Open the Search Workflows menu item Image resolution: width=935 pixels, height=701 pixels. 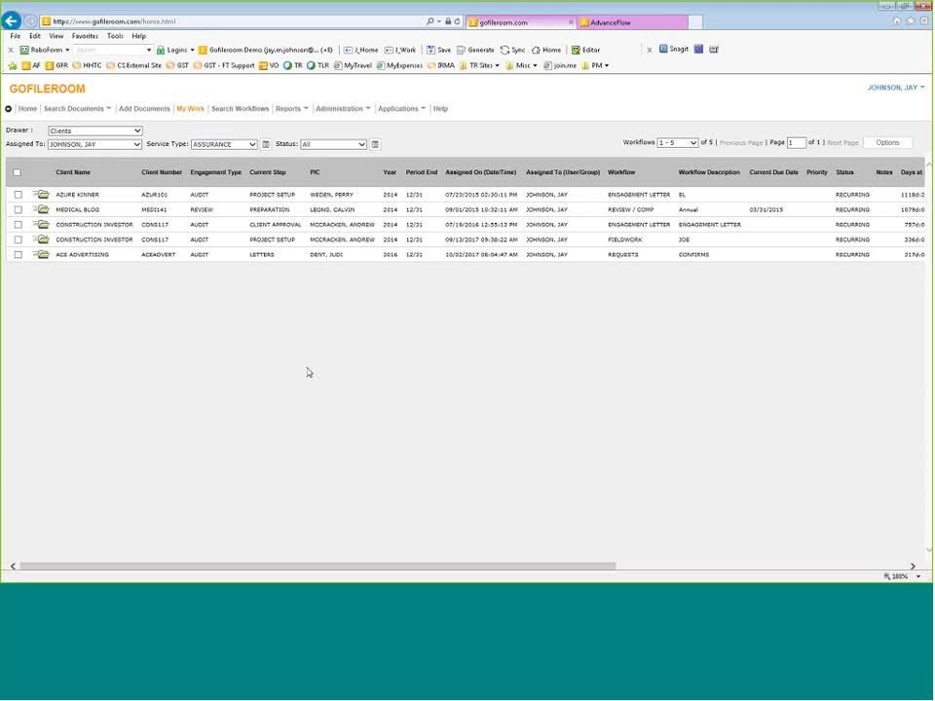(x=240, y=109)
